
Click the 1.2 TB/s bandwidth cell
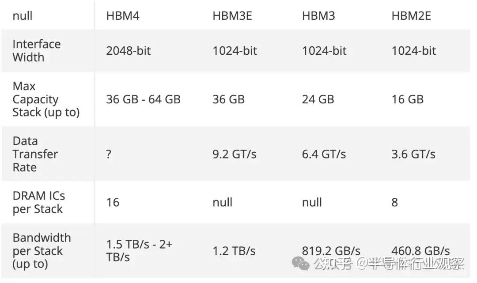coord(234,251)
